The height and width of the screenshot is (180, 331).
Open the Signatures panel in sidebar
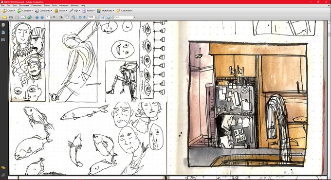pyautogui.click(x=3, y=40)
